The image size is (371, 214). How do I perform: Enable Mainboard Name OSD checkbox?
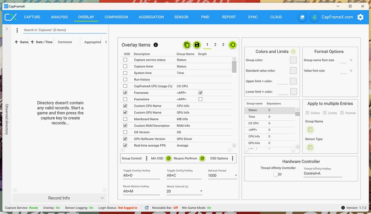125,119
